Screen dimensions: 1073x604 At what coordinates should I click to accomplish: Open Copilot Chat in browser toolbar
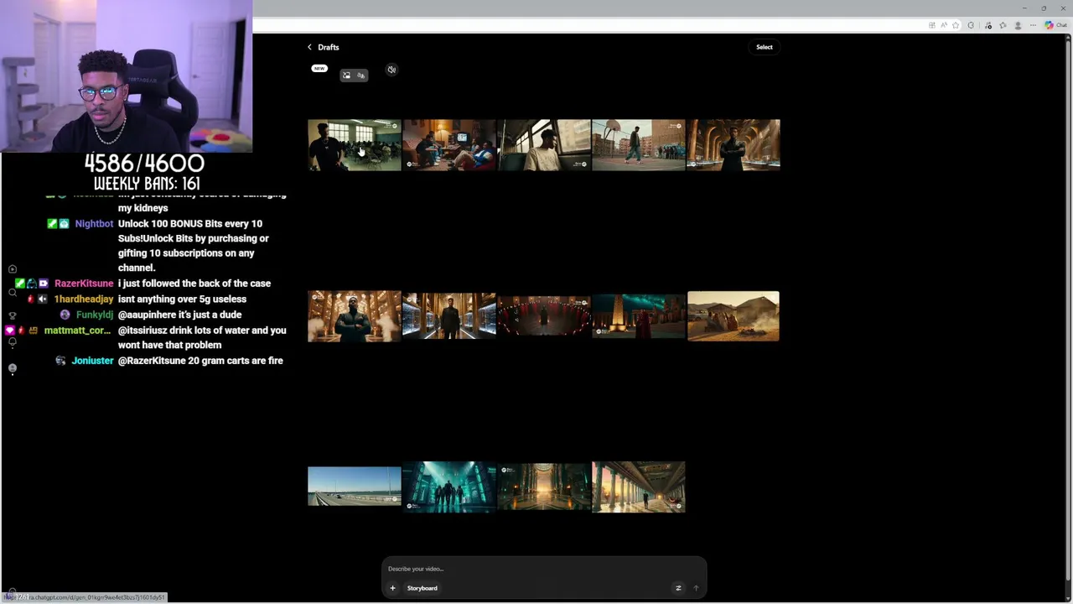coord(1055,25)
